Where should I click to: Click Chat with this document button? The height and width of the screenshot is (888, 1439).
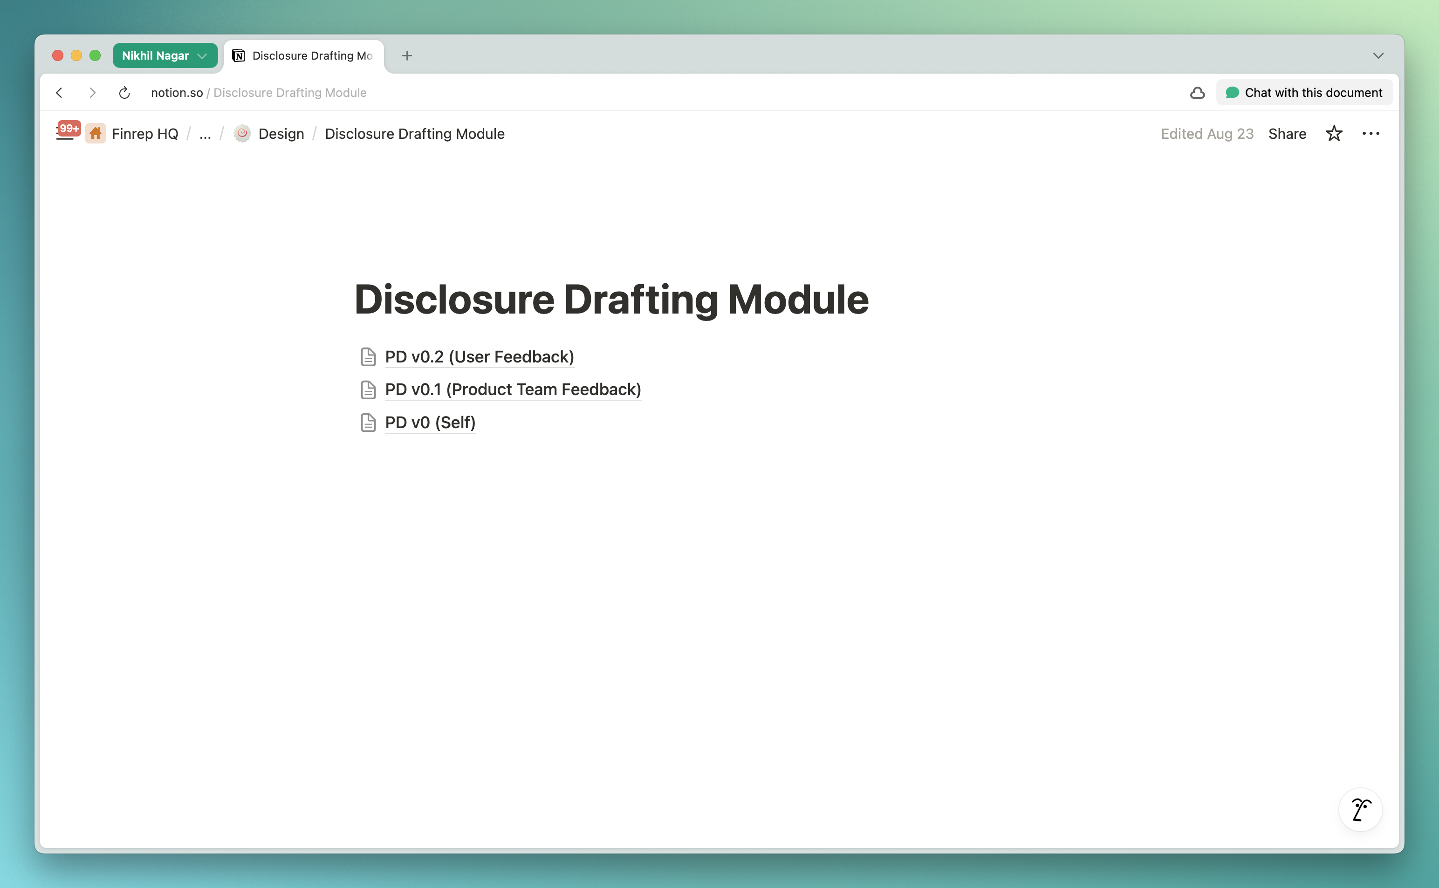pos(1304,93)
